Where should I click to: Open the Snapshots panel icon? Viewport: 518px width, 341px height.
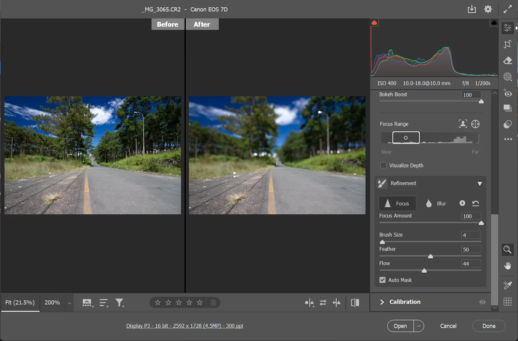pos(508,108)
